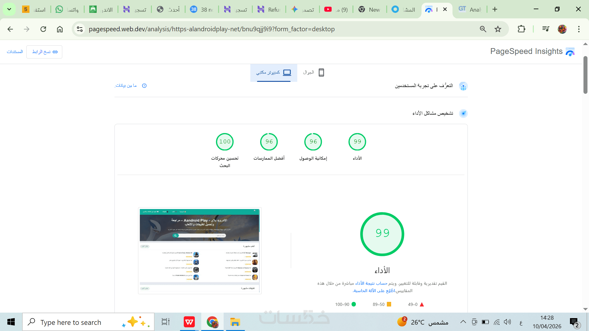Screen dimensions: 589x331
Task: Open the WPS Office taskbar icon
Action: click(189, 322)
